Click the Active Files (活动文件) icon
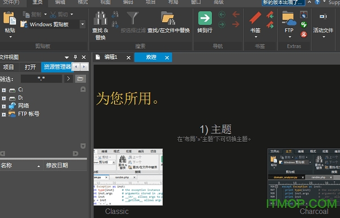Viewport: 340px width, 218px height. tap(323, 16)
